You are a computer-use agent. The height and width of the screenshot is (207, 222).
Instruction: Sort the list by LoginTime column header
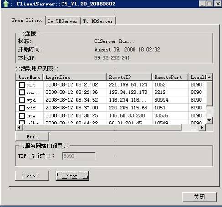pos(75,77)
